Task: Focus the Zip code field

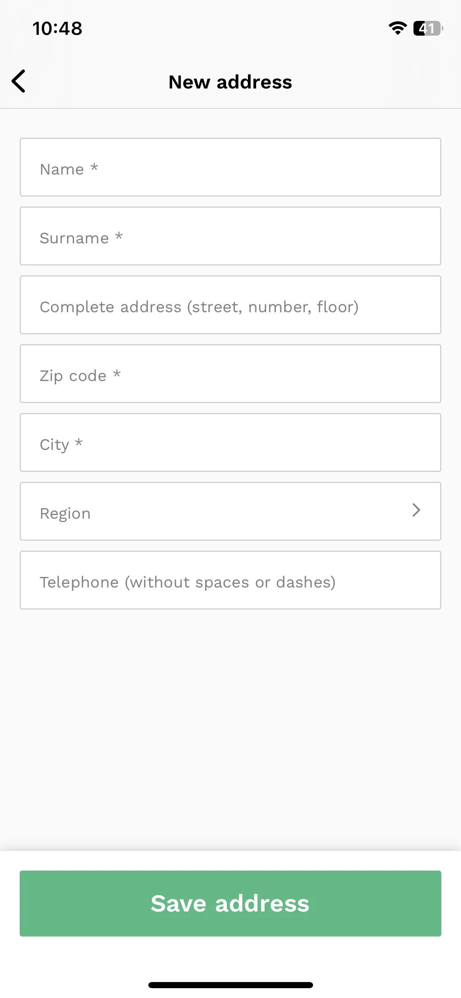Action: pos(230,374)
